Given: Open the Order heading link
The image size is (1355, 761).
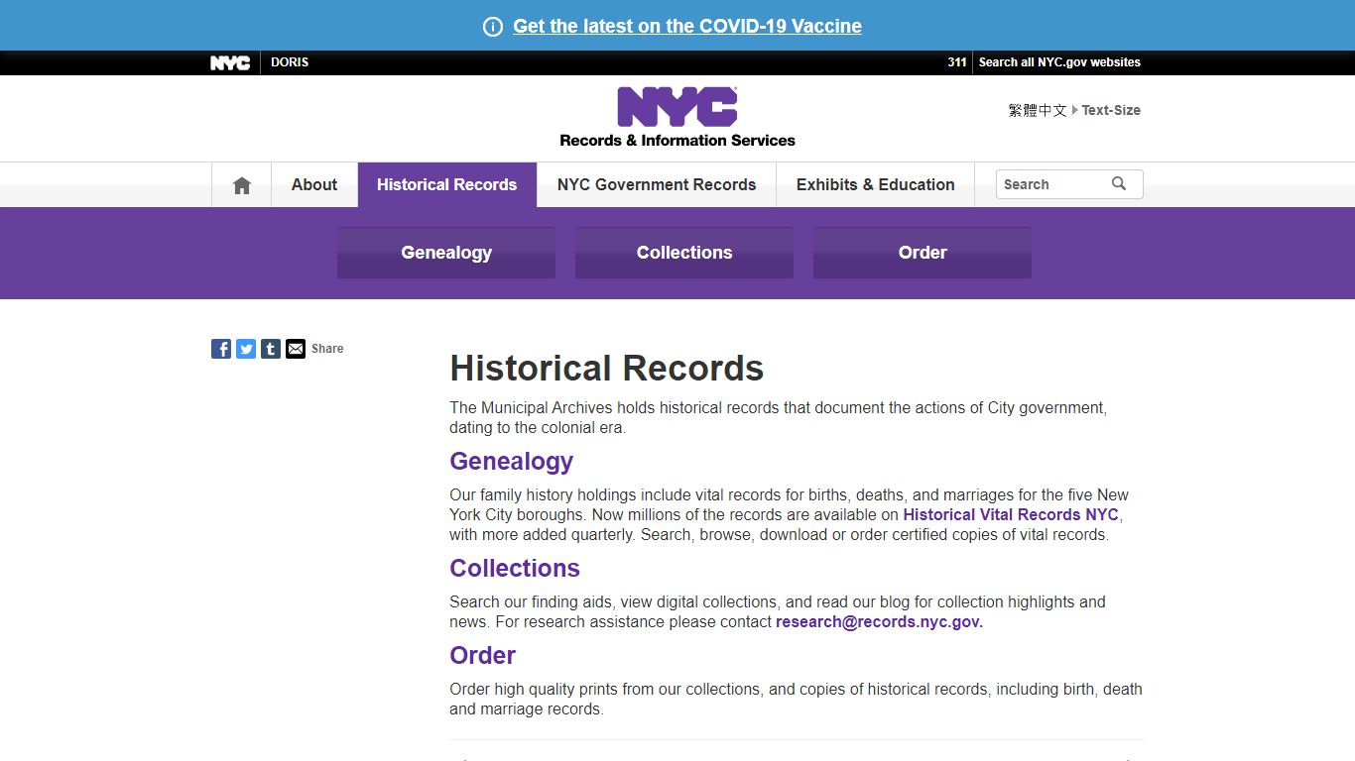Looking at the screenshot, I should tap(482, 656).
